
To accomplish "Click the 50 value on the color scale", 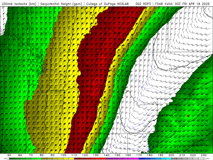I will click(9, 155).
